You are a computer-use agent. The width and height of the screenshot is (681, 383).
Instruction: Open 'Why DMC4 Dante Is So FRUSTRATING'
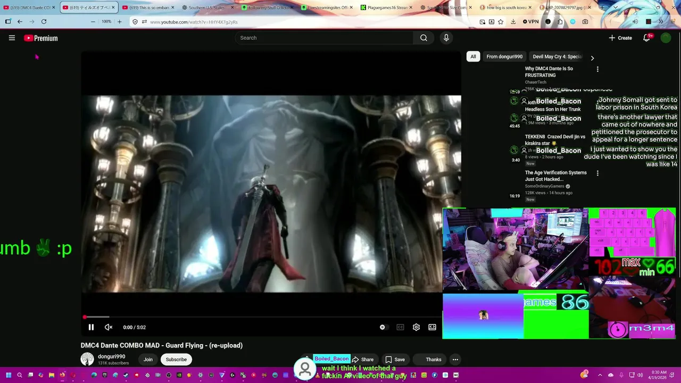[549, 72]
